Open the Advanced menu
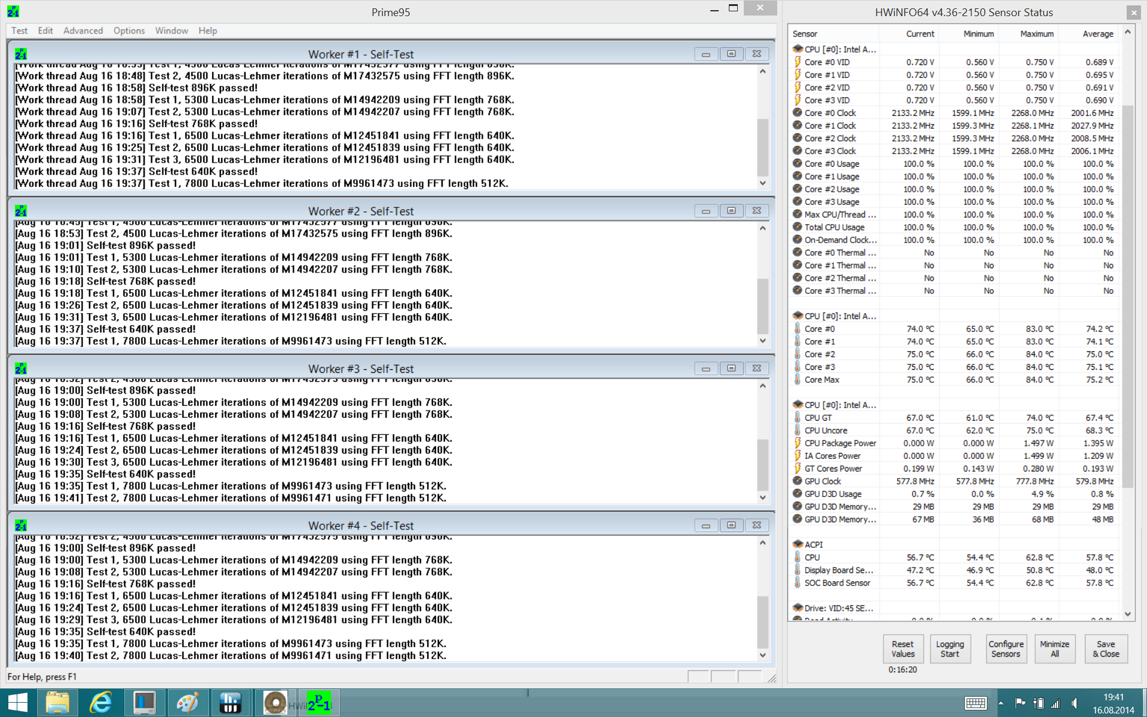Viewport: 1147px width, 717px height. click(x=83, y=30)
